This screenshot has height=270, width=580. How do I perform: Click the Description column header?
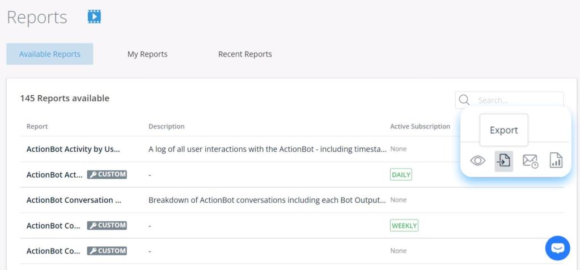click(166, 126)
